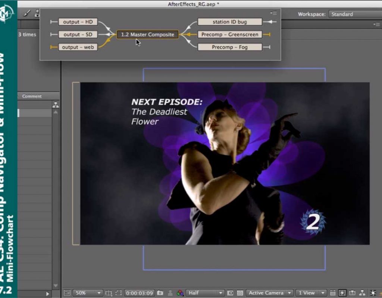The height and width of the screenshot is (298, 382).
Task: Open the station ID bug node
Action: (230, 22)
